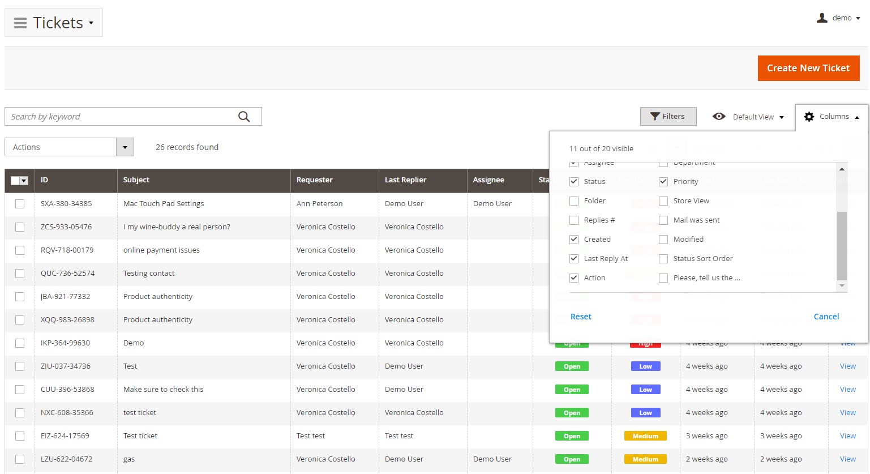
Task: Sort table by Assignee column header
Action: 500,180
